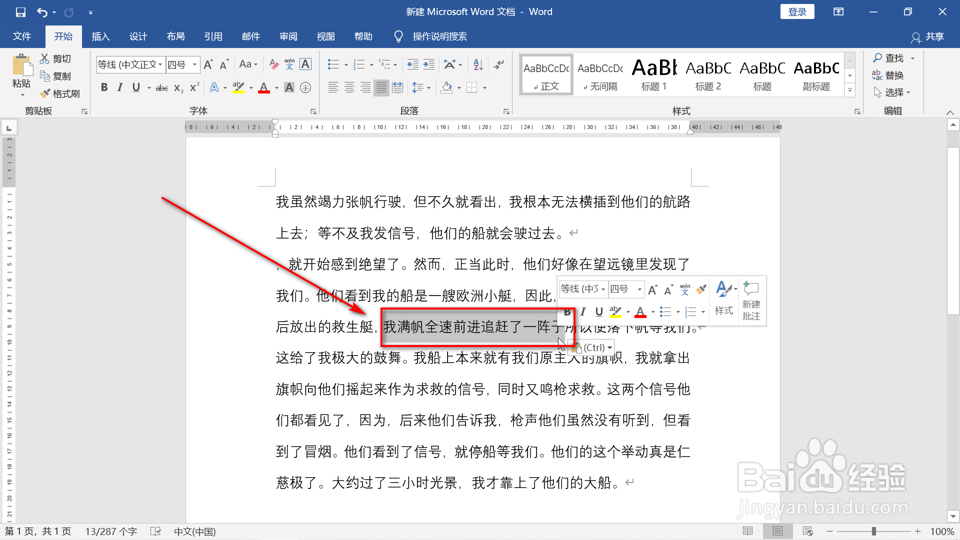Click 选择 in the editing group
Image resolution: width=960 pixels, height=540 pixels.
pos(894,92)
